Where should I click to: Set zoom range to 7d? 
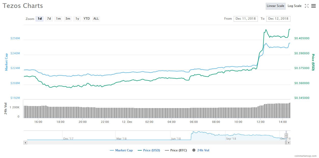(x=49, y=19)
